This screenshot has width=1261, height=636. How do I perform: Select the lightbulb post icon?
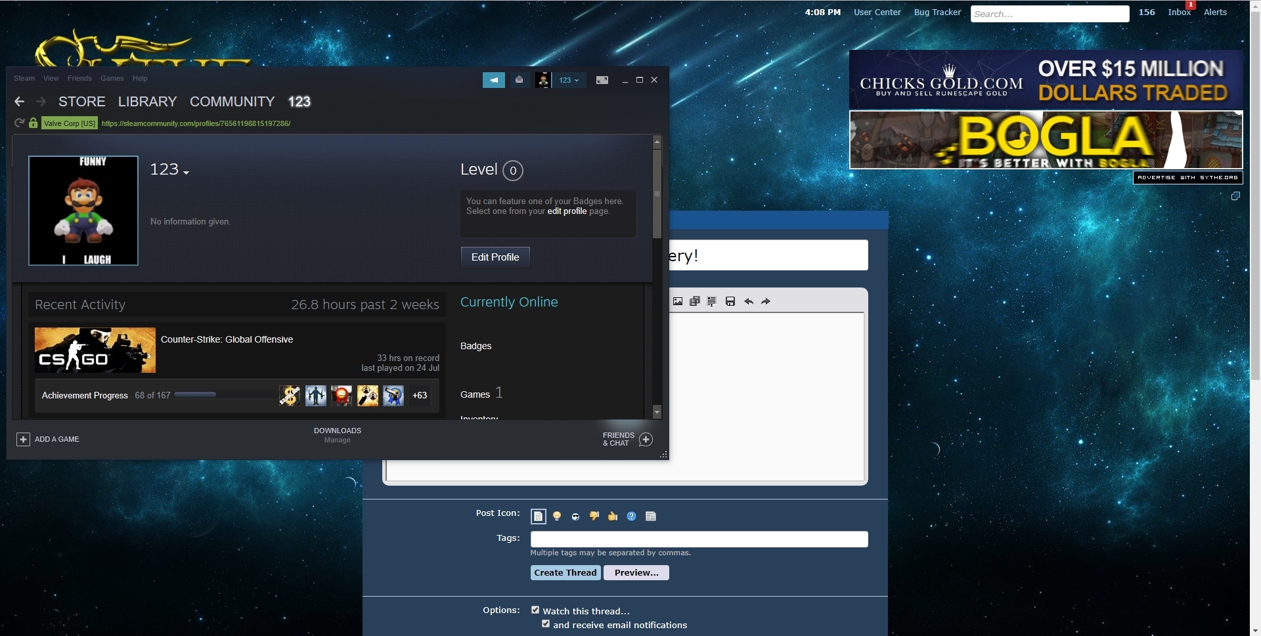coord(557,517)
